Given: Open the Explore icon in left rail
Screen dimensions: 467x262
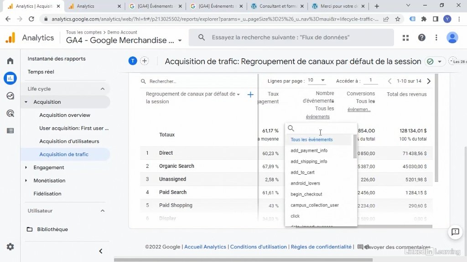Looking at the screenshot, I should pyautogui.click(x=10, y=96).
